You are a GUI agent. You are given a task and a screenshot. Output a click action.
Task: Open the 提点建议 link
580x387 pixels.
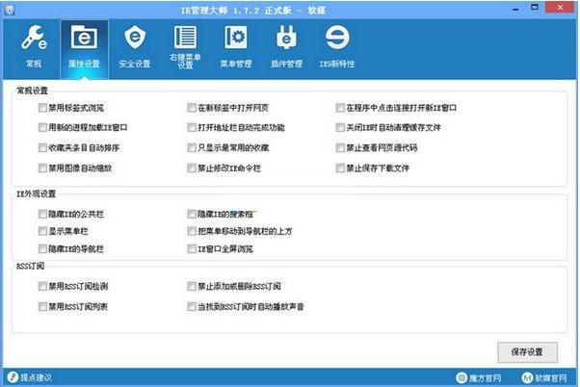click(x=36, y=377)
